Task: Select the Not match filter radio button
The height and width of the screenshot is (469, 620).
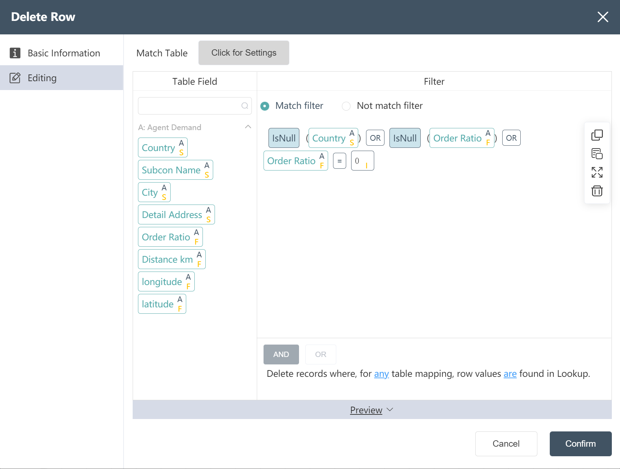Action: tap(346, 106)
